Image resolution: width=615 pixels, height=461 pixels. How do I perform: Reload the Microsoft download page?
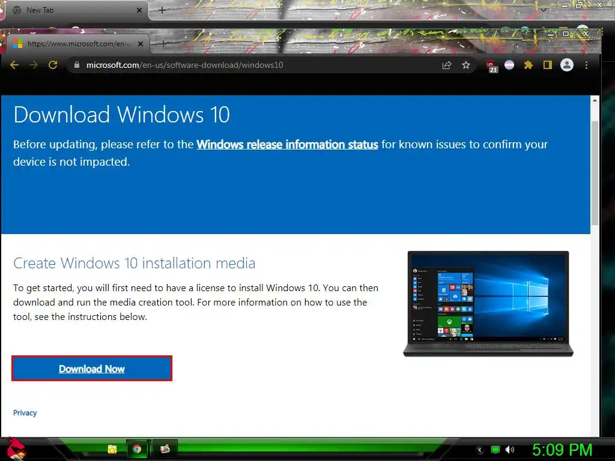tap(53, 65)
